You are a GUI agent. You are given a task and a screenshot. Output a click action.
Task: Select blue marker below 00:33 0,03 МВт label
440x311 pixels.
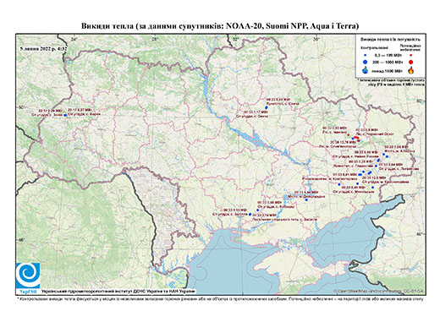point(267,107)
